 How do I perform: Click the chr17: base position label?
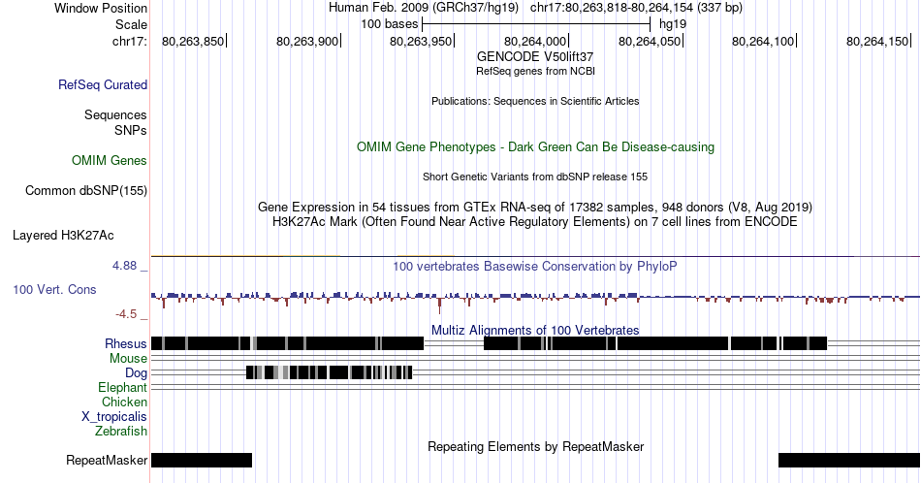pos(130,41)
